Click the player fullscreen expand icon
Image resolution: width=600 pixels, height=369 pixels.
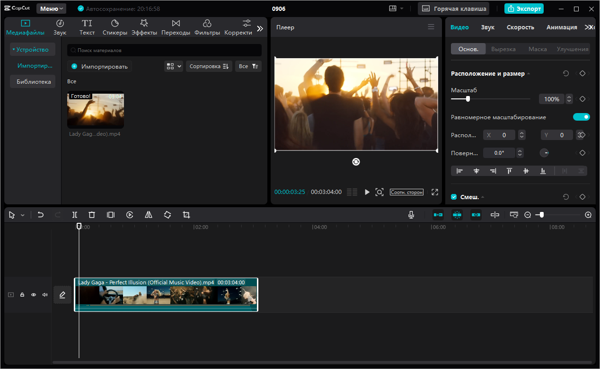(435, 192)
